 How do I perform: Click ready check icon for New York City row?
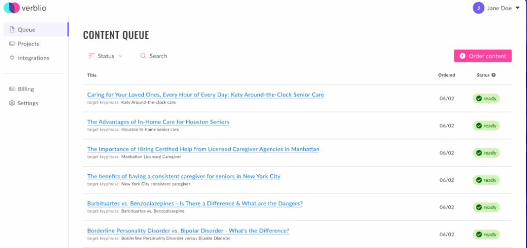(479, 180)
